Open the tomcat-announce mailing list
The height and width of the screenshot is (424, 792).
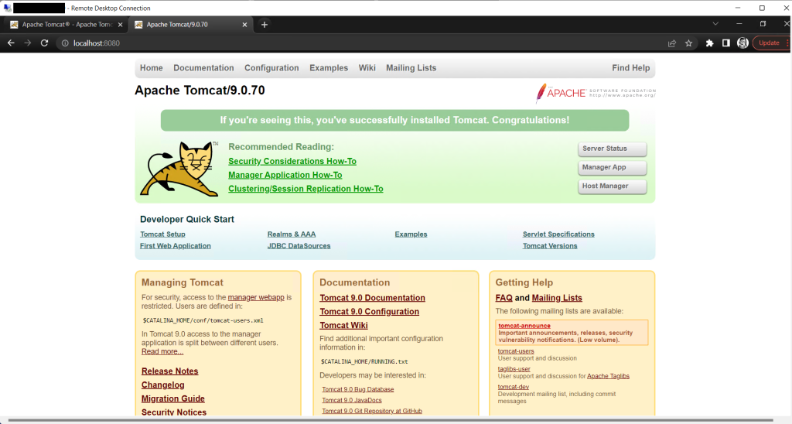(x=524, y=326)
